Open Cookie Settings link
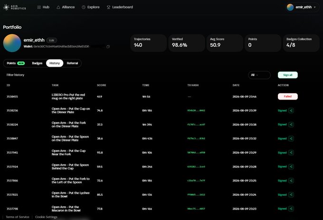The height and width of the screenshot is (220, 323). point(46,217)
